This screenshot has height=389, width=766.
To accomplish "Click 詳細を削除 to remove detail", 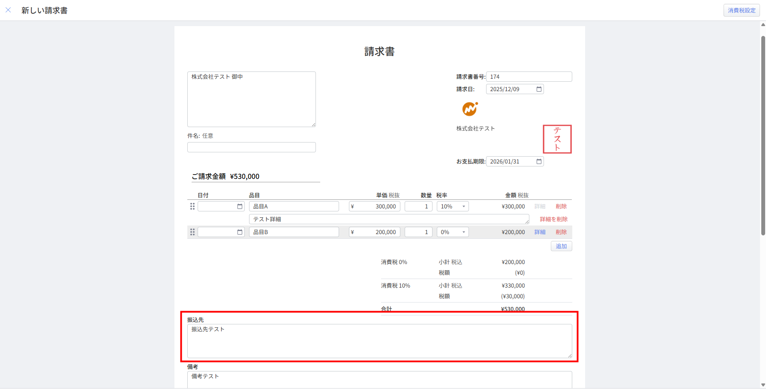I will pos(553,219).
